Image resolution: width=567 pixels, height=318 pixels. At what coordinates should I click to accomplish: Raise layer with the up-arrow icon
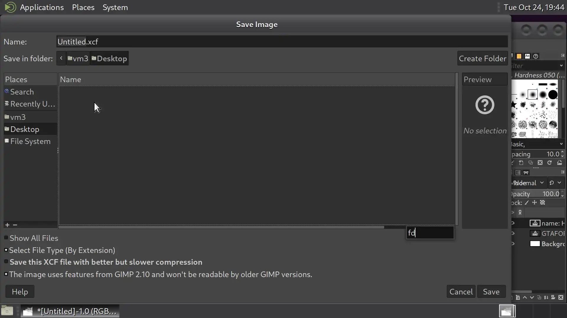(x=525, y=298)
